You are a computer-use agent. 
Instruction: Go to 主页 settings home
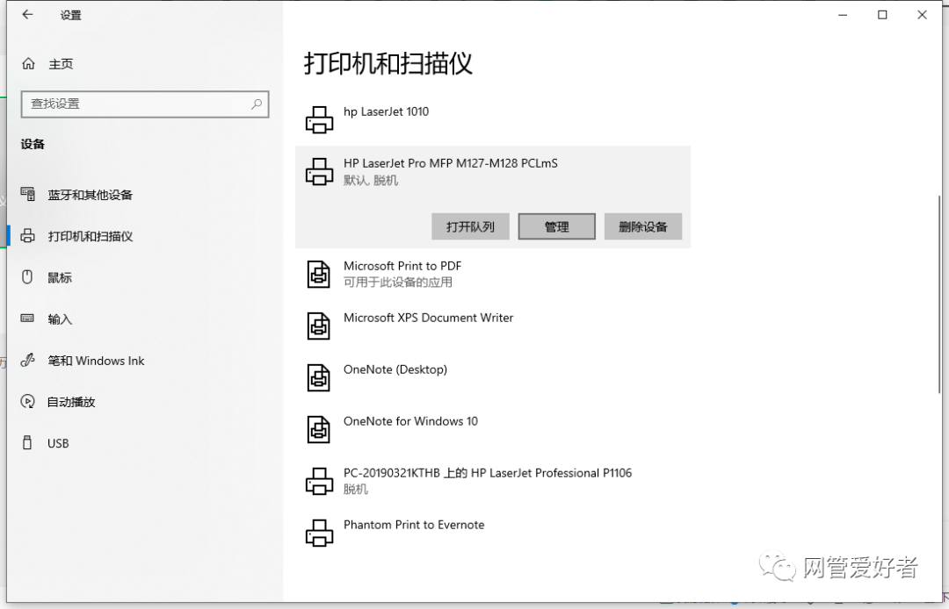(61, 64)
